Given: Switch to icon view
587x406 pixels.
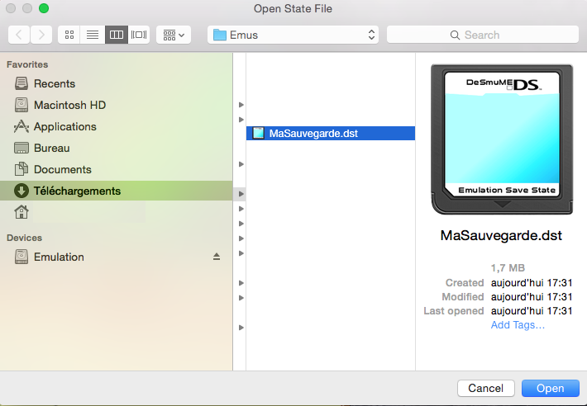Looking at the screenshot, I should click(x=69, y=35).
